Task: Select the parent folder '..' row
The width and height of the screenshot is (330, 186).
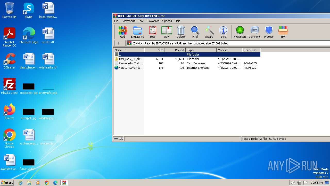Action: coord(187,55)
